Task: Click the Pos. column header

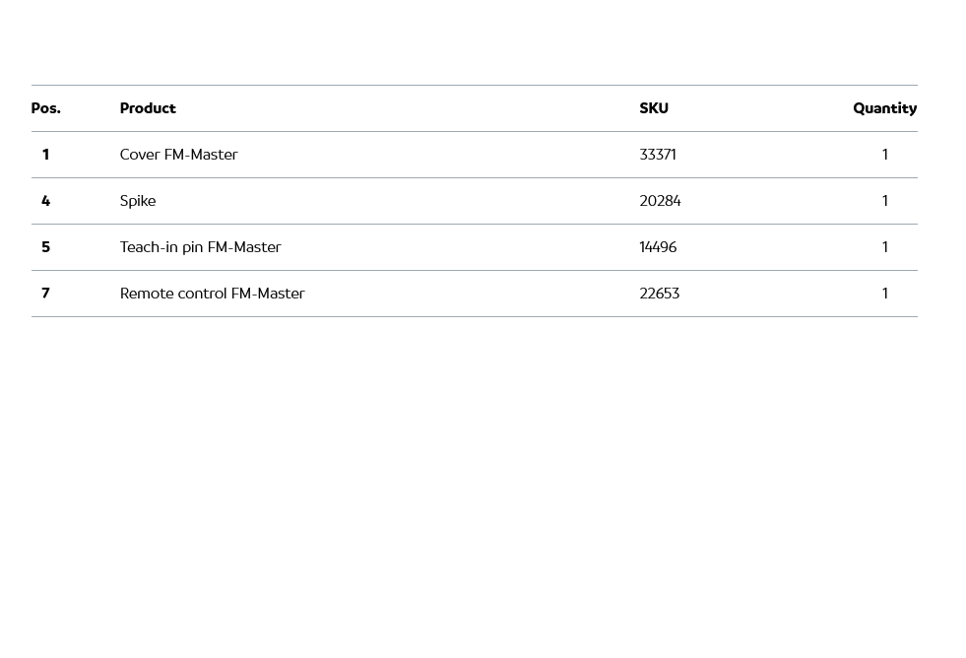Action: [x=45, y=108]
